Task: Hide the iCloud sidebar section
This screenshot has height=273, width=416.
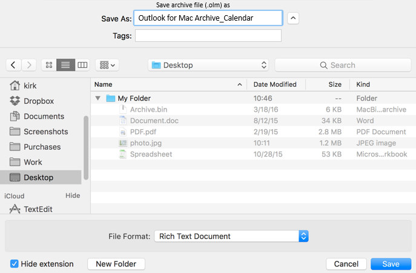Action: 73,195
